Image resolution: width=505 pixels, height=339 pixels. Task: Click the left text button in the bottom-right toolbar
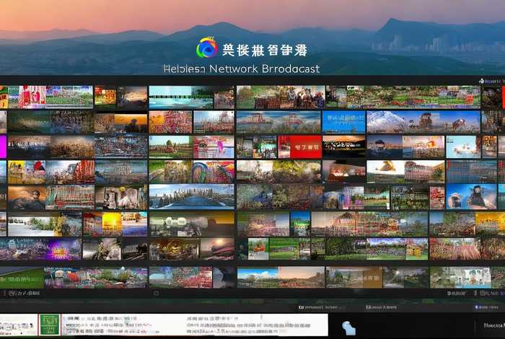click(x=321, y=307)
